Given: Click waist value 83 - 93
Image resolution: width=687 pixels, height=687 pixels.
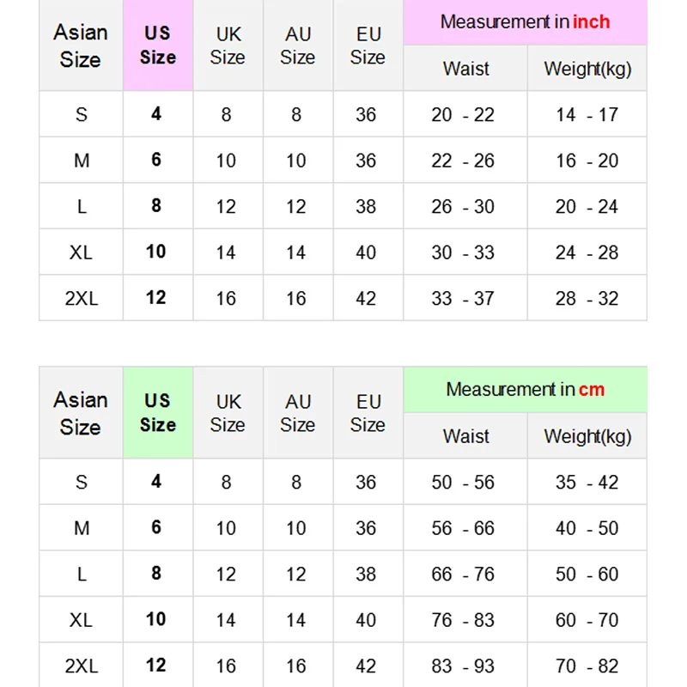Looking at the screenshot, I should click(464, 666).
